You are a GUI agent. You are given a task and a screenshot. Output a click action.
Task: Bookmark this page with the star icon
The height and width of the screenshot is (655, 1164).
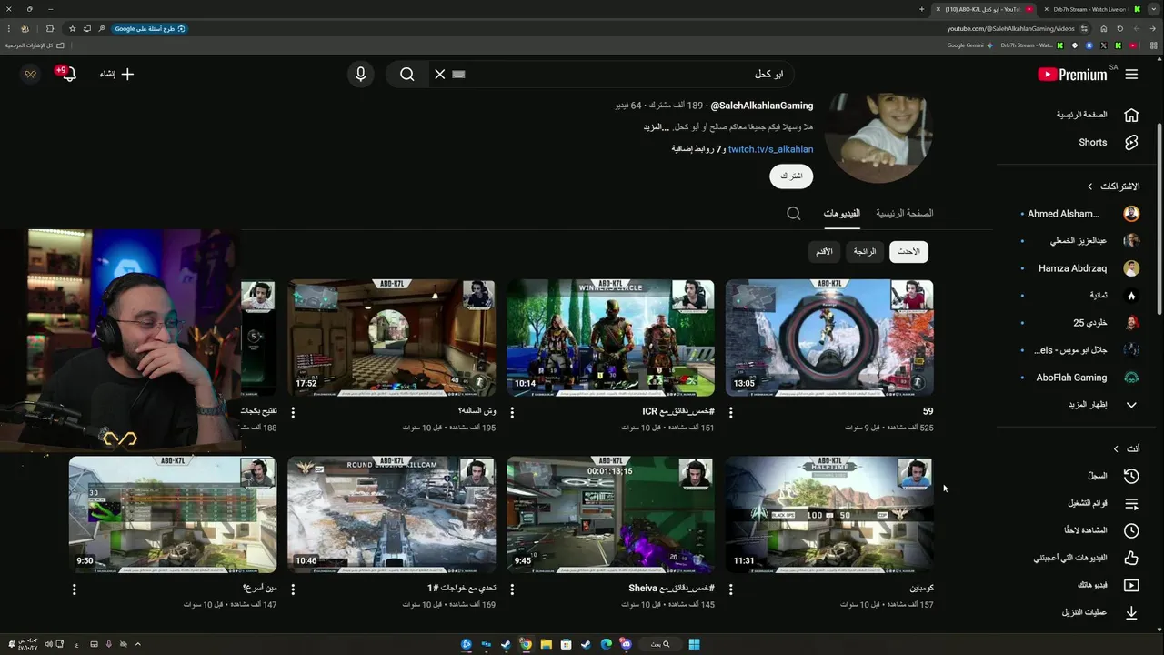(72, 28)
